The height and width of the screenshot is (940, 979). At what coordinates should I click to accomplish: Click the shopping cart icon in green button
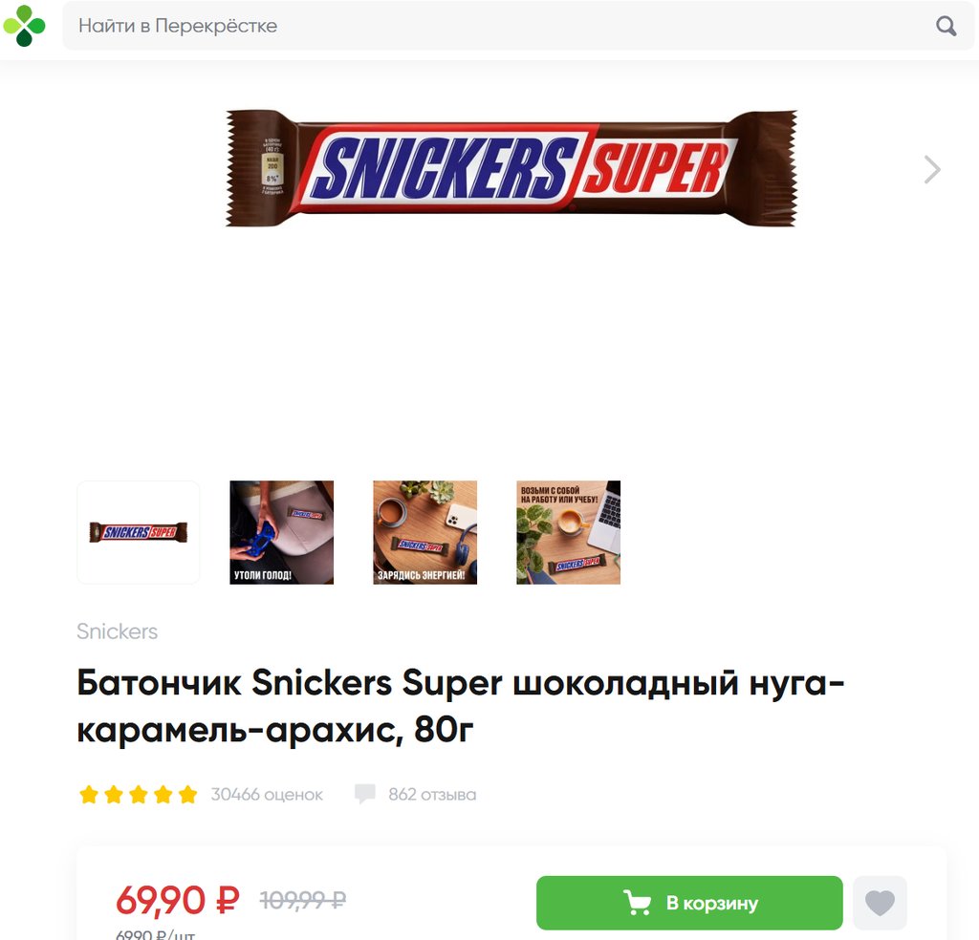pyautogui.click(x=638, y=903)
